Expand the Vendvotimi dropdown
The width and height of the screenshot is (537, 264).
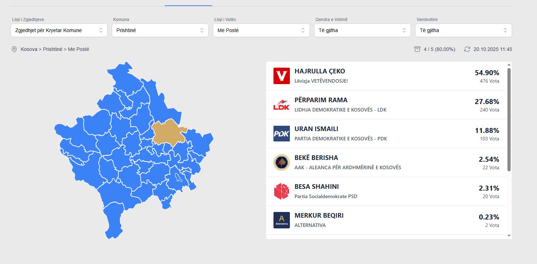[x=464, y=30]
